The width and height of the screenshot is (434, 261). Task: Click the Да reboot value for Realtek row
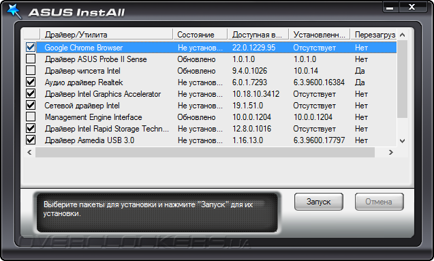tap(360, 82)
